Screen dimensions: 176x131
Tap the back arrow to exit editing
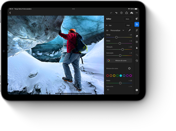(x=10, y=13)
